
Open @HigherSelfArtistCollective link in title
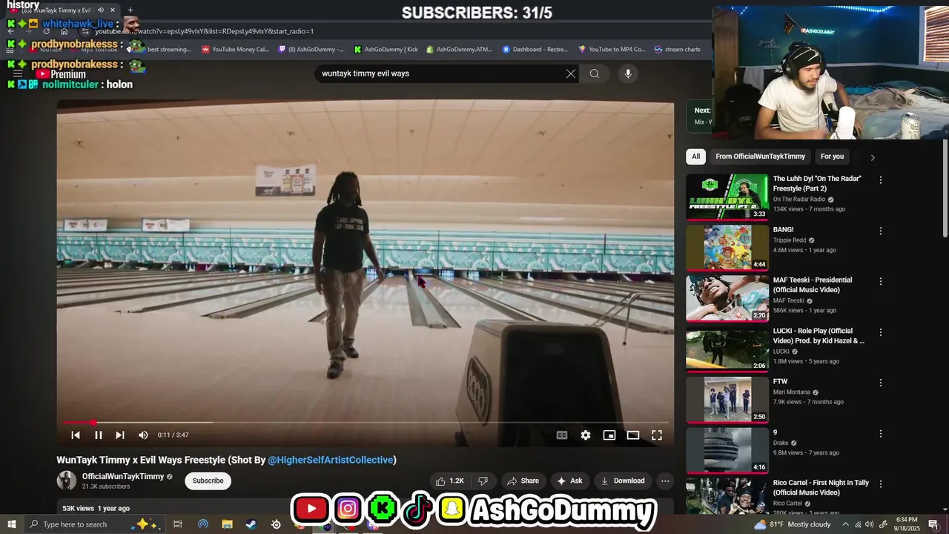[331, 460]
